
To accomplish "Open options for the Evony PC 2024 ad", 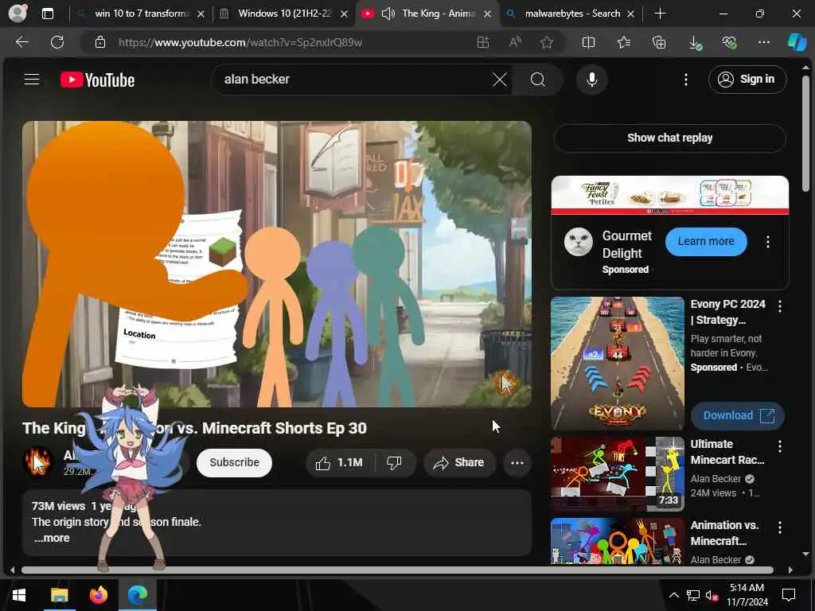I will [x=780, y=306].
